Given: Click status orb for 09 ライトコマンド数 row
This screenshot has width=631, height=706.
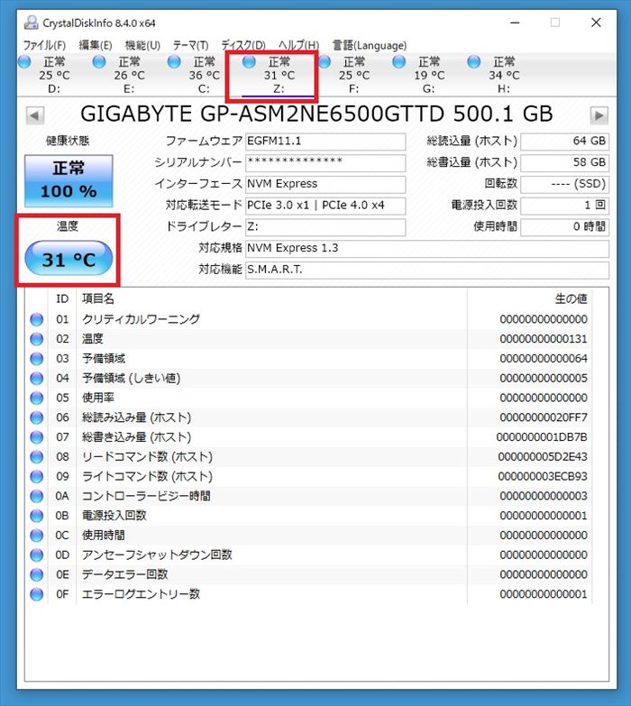Looking at the screenshot, I should point(36,476).
